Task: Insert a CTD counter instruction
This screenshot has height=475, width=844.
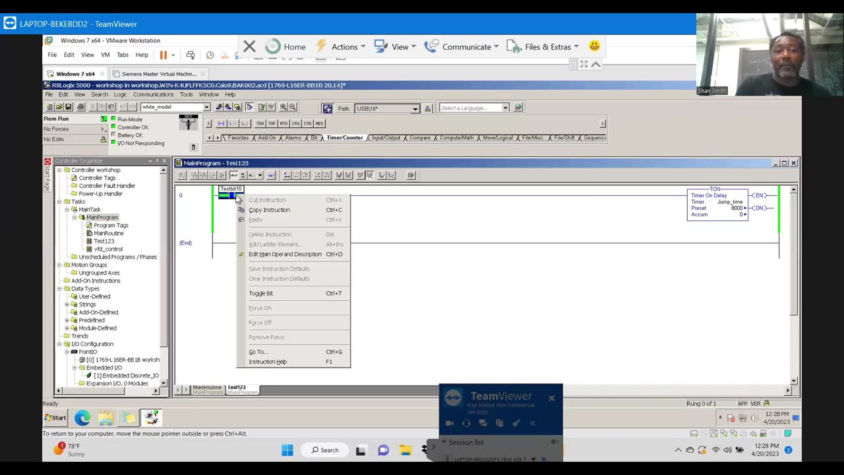Action: click(307, 123)
